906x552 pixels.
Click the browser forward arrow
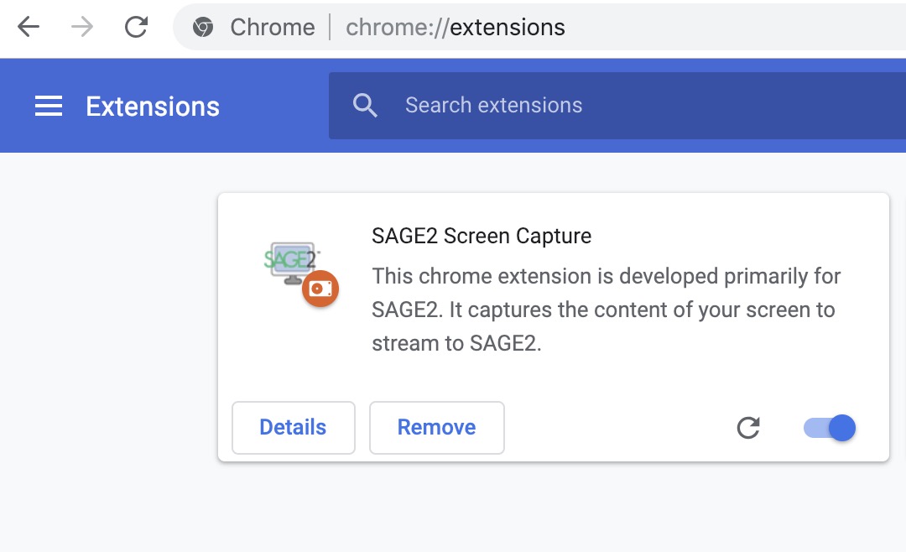[82, 27]
